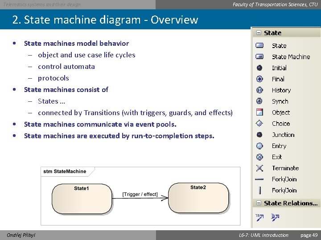321x240 pixels.
Task: Click 'communicate via event pools' bullet
Action: pyautogui.click(x=100, y=124)
